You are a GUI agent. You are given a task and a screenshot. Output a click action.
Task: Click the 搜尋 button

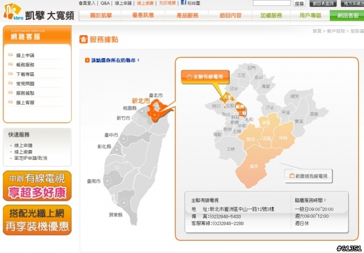click(299, 3)
